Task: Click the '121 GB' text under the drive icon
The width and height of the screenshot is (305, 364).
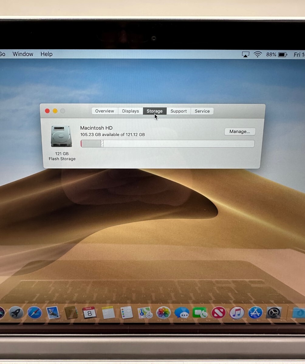Action: (x=62, y=153)
